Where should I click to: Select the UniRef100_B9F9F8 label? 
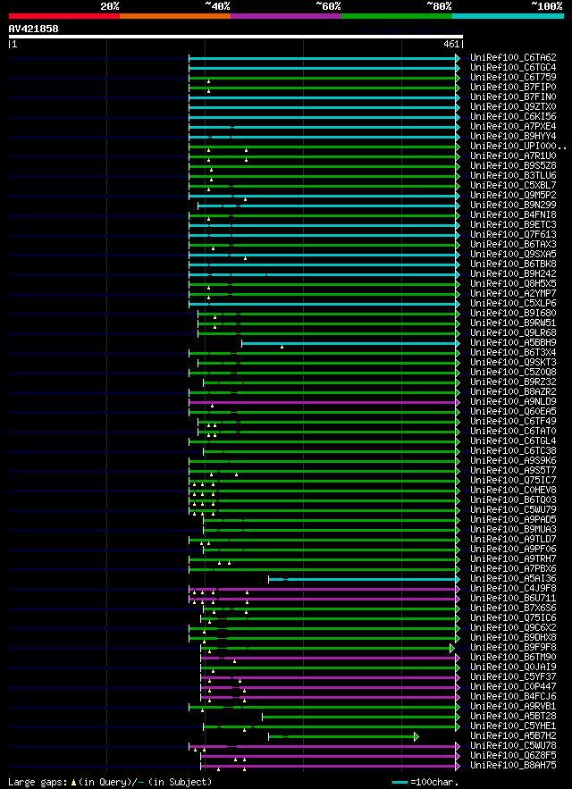[513, 648]
